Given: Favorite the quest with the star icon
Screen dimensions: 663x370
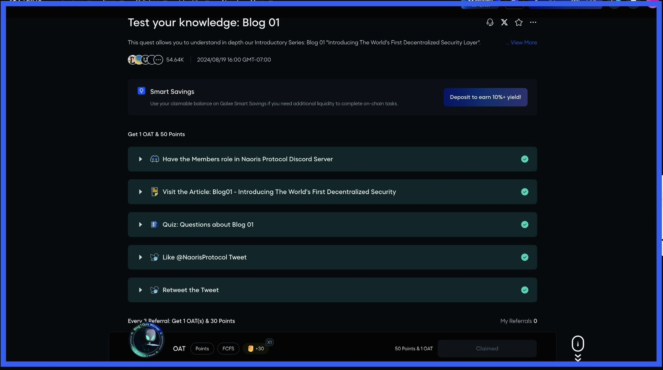Looking at the screenshot, I should pyautogui.click(x=519, y=22).
